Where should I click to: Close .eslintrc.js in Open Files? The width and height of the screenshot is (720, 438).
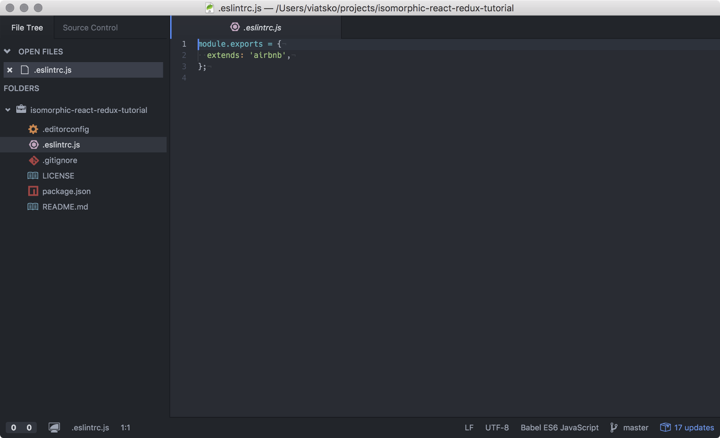click(9, 70)
